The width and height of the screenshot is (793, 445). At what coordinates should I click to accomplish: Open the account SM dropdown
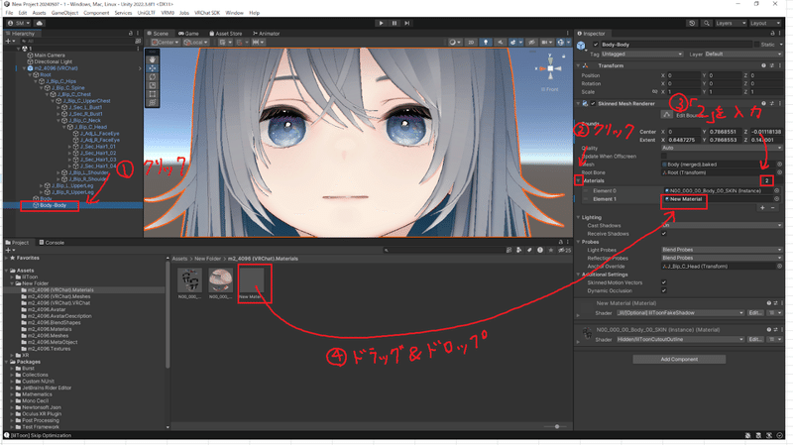point(19,23)
